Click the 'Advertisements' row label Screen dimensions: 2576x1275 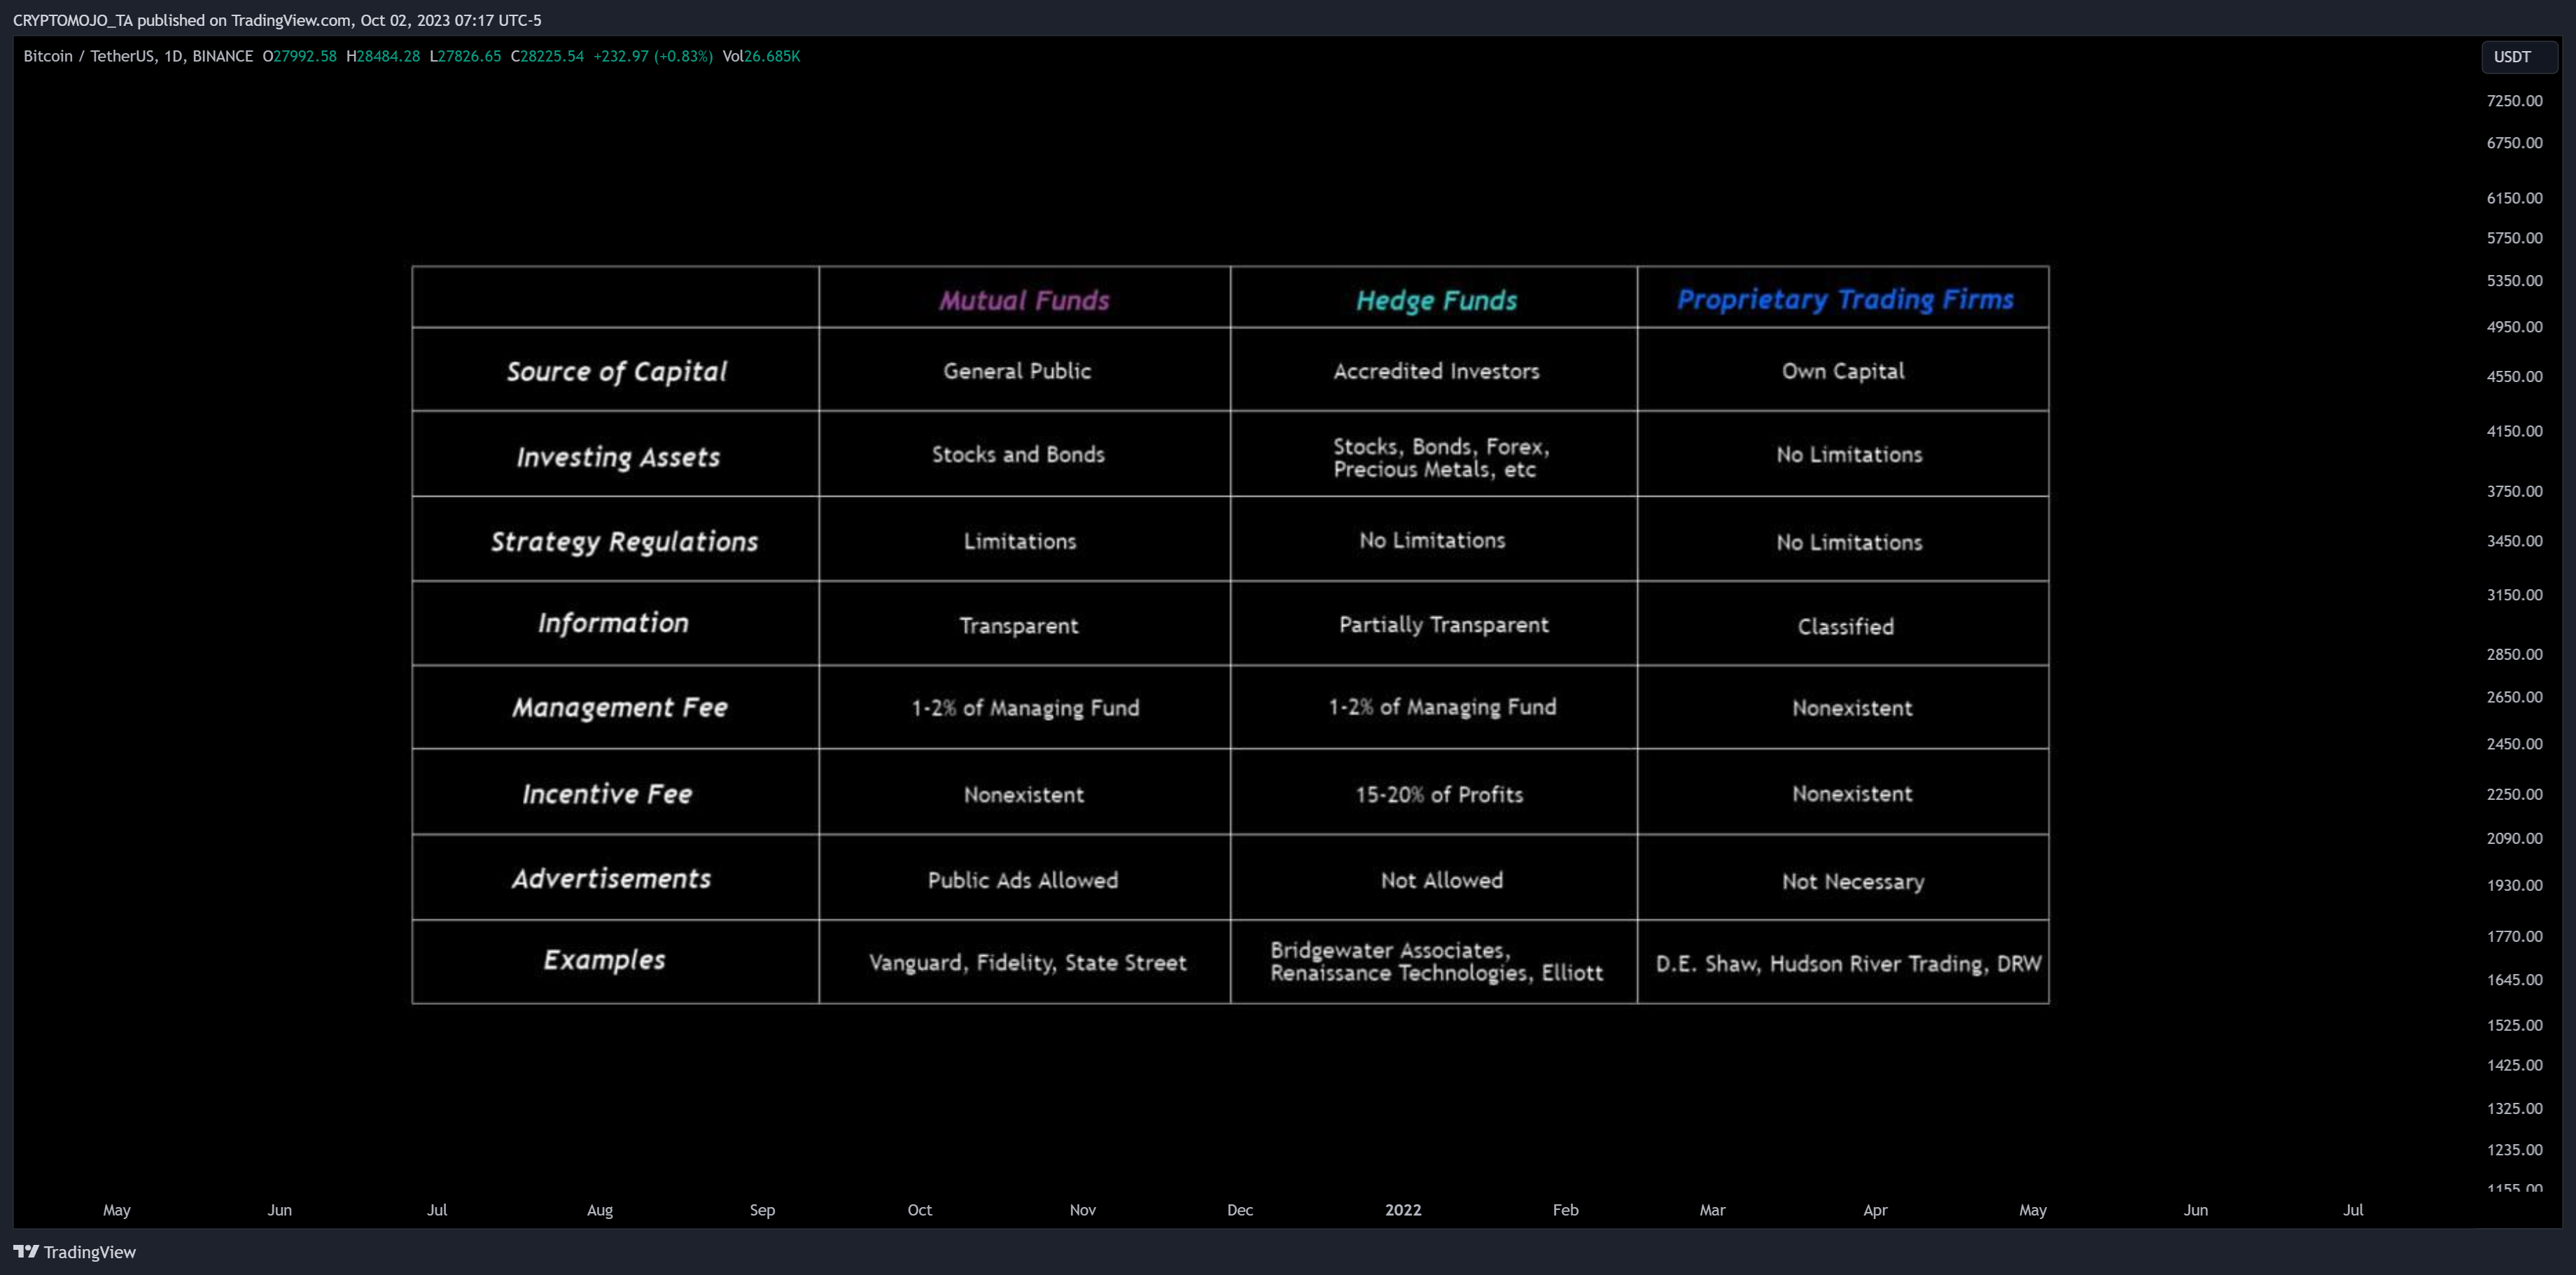coord(611,878)
